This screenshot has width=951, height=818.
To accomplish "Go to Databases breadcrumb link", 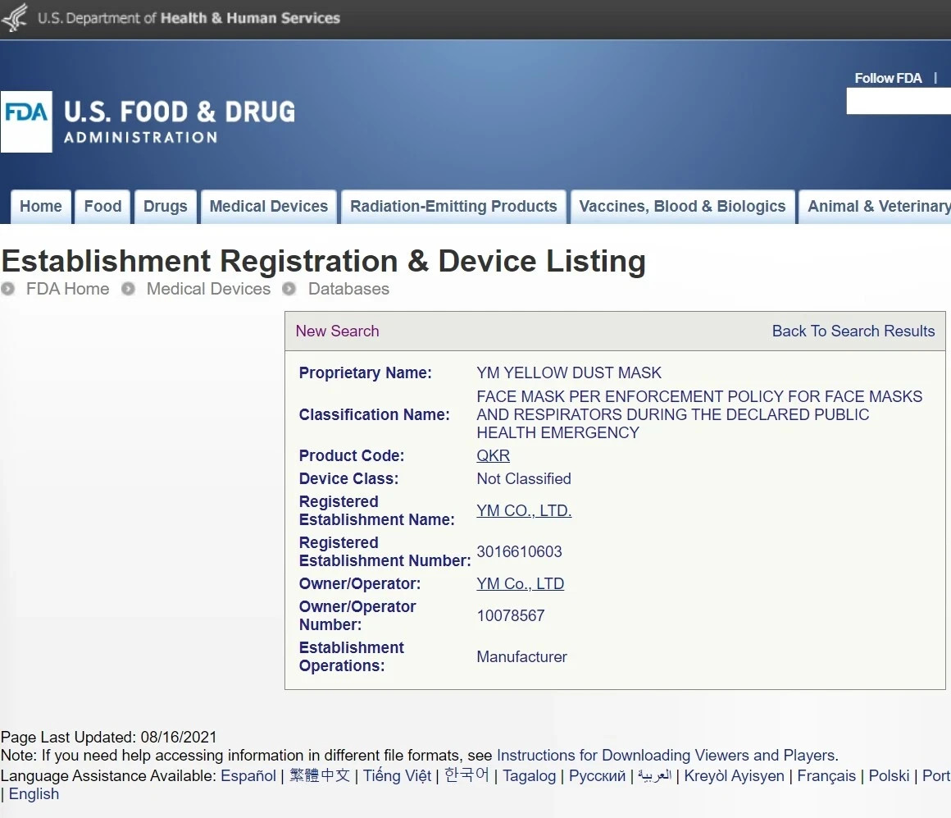I will [348, 289].
